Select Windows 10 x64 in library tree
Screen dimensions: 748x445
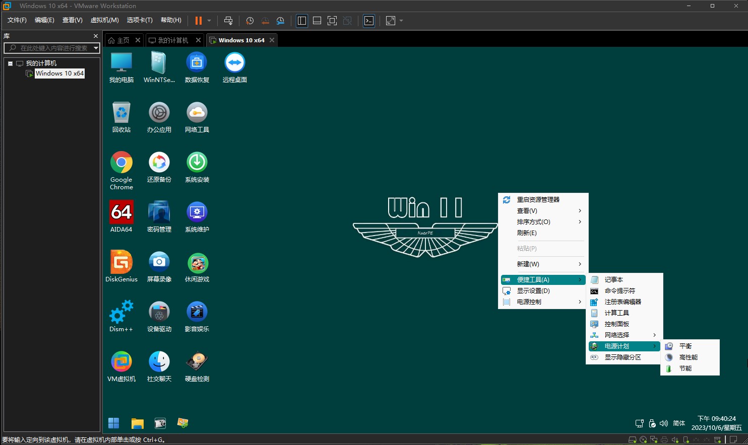(x=59, y=73)
